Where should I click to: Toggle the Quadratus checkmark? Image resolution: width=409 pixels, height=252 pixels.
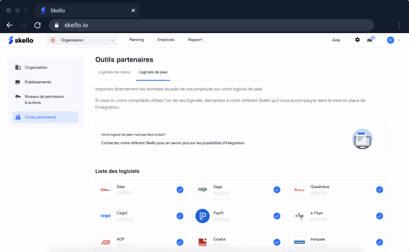[x=379, y=190]
